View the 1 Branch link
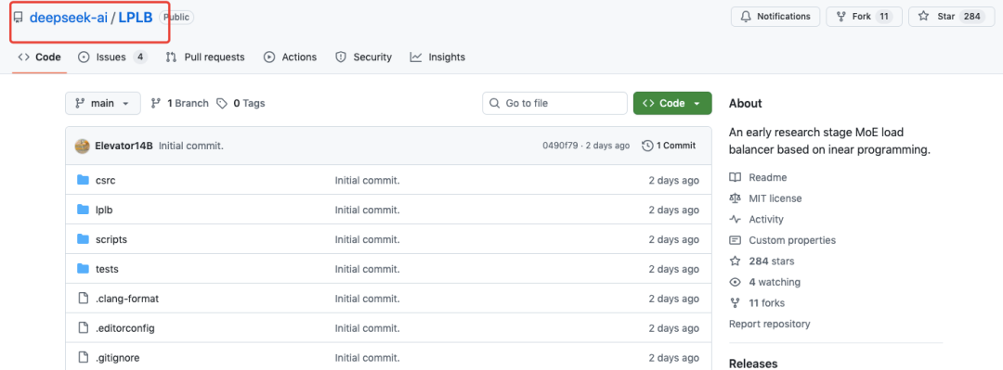The height and width of the screenshot is (370, 1003). point(180,103)
